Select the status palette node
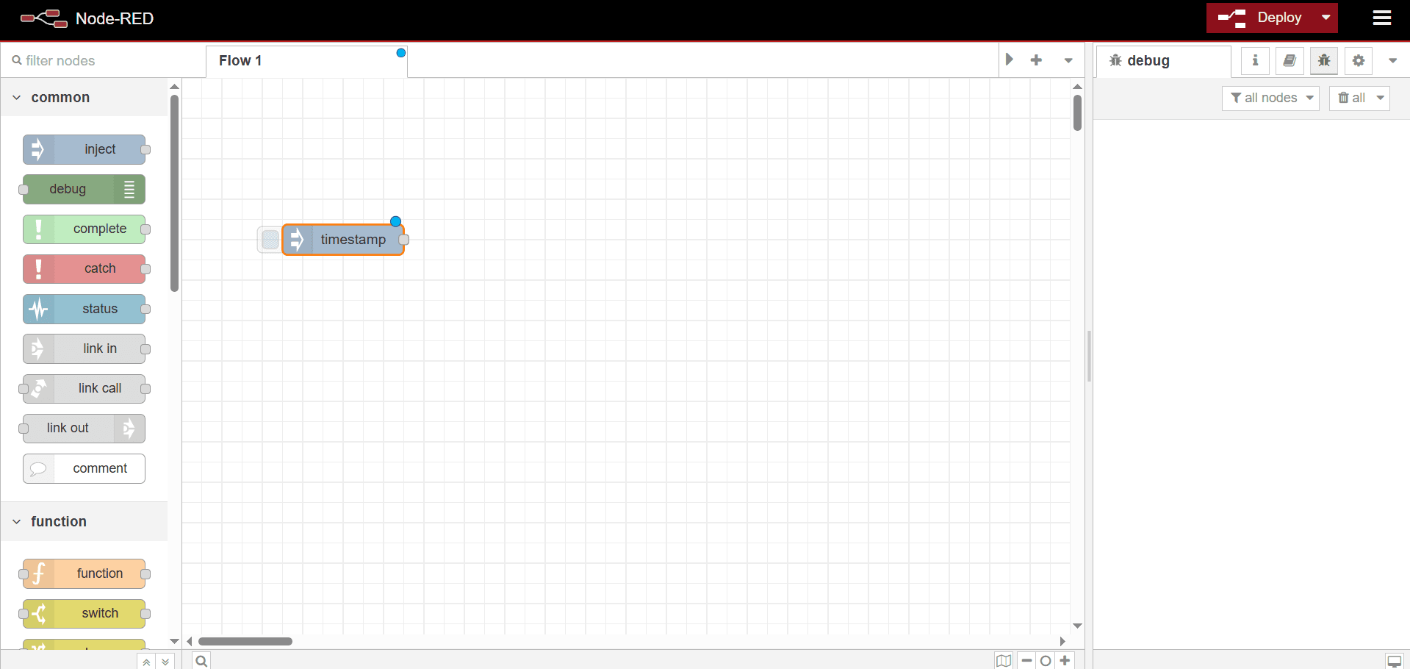The image size is (1410, 669). point(84,309)
